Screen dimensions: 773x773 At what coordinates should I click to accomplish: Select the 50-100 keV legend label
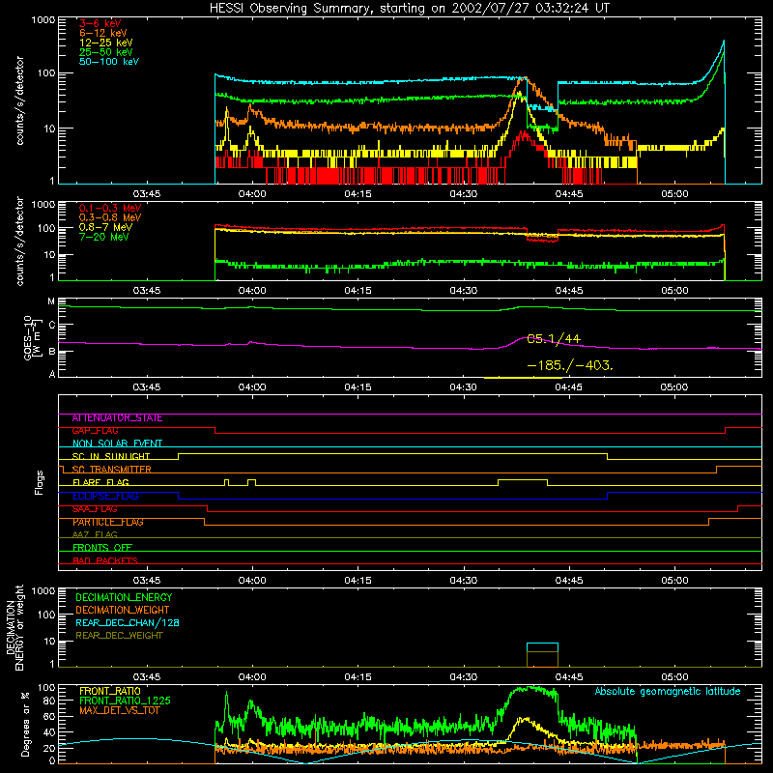109,62
